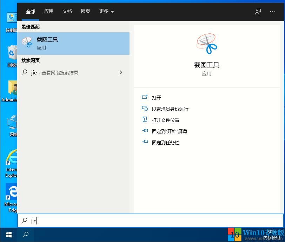Choose 打开文件位置

[x=166, y=120]
